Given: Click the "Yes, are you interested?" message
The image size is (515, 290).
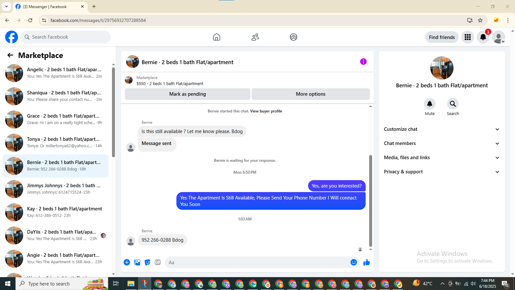Looking at the screenshot, I should tap(337, 186).
